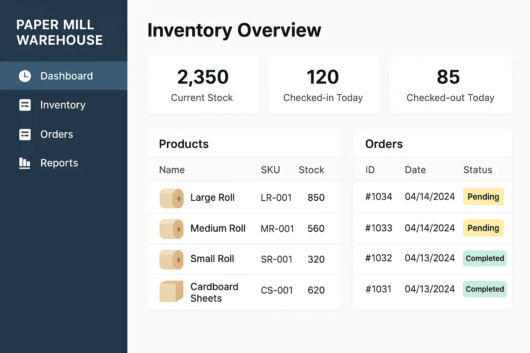
Task: Select the Large Roll product image
Action: click(x=171, y=198)
